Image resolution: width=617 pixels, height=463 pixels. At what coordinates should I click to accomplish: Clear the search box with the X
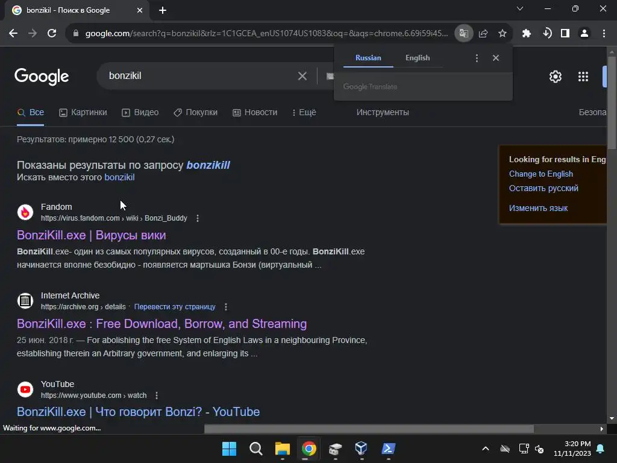click(x=302, y=76)
